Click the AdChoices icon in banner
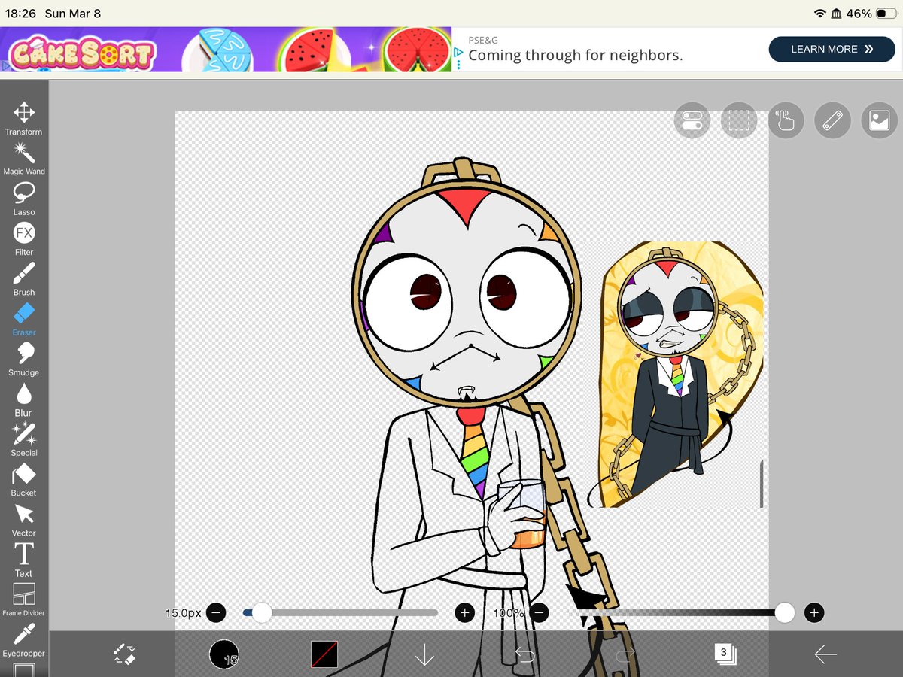The height and width of the screenshot is (677, 903). tap(458, 53)
